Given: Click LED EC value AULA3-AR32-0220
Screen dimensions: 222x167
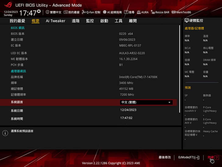Looking at the screenshot, I should click(x=132, y=53).
